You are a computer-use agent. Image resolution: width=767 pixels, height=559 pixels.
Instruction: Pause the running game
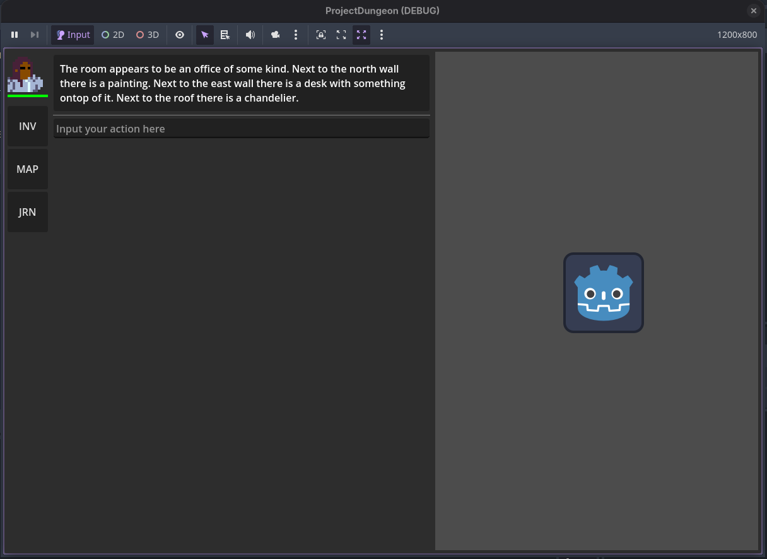tap(15, 35)
